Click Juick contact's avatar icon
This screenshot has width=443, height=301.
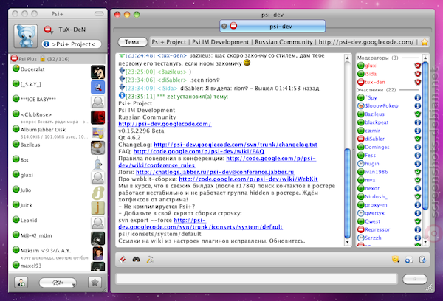pos(97,208)
